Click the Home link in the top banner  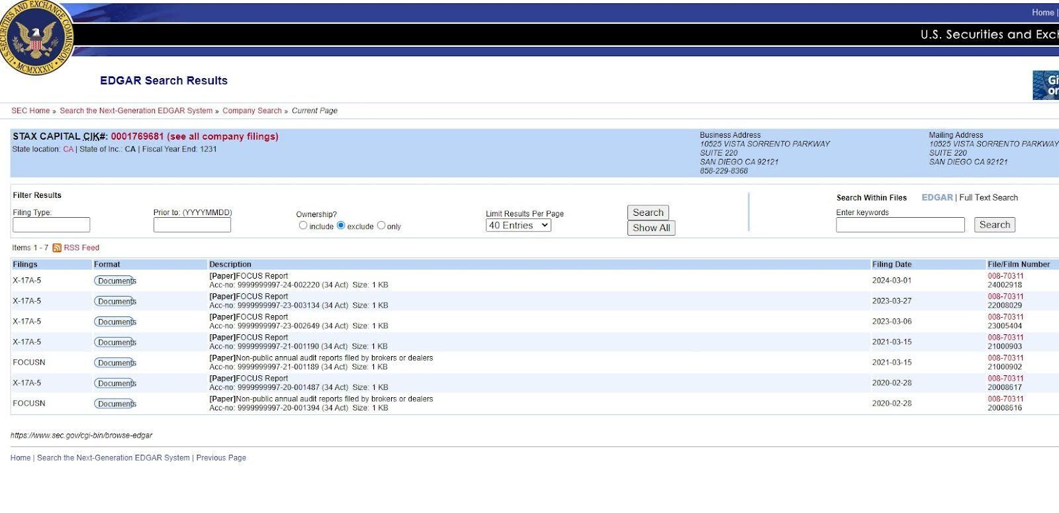1042,13
